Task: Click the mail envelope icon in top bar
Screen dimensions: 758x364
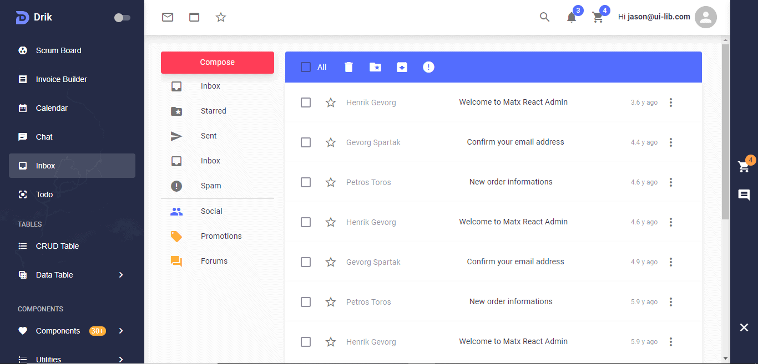Action: pos(168,17)
